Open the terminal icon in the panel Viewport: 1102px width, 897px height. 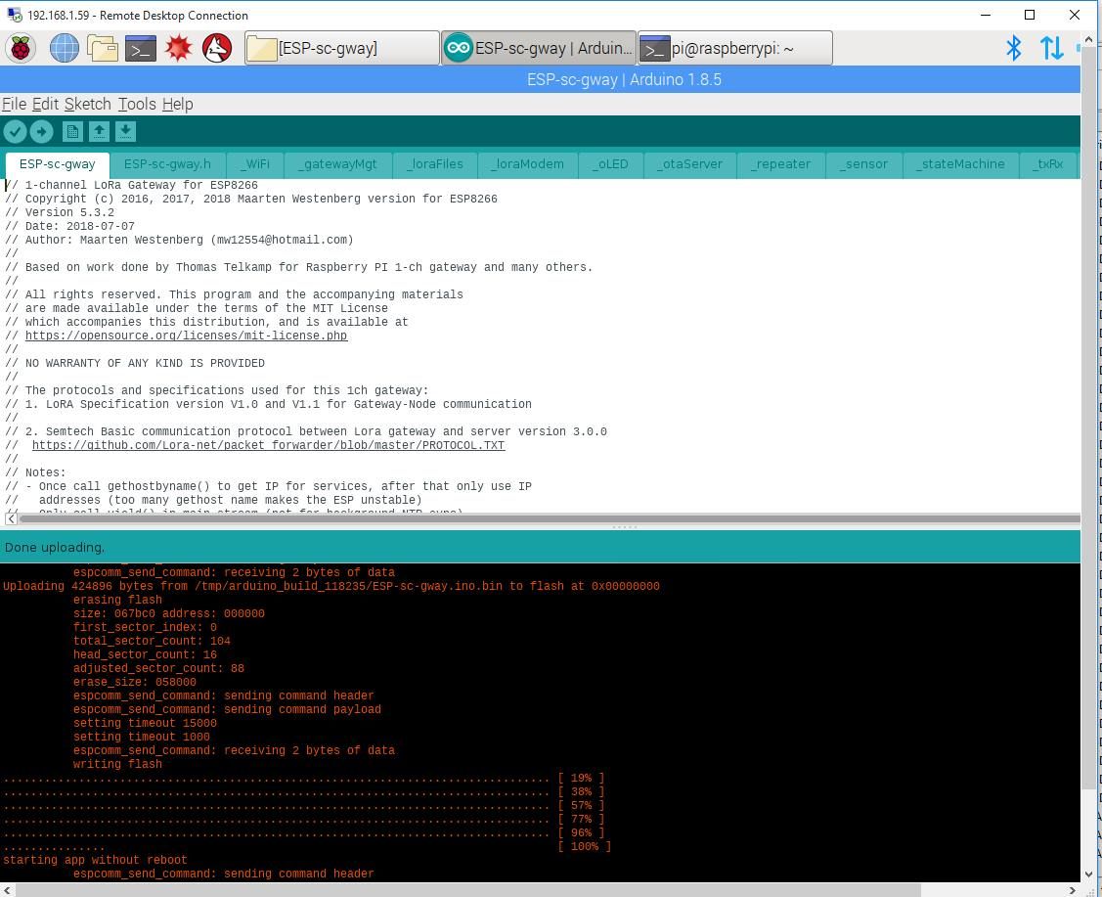[140, 48]
